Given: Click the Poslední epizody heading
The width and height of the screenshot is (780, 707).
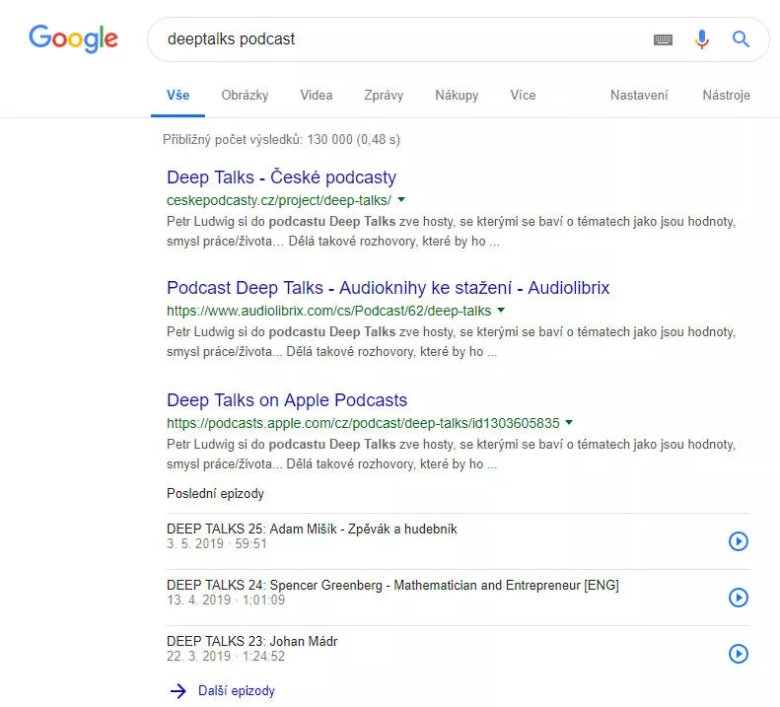Looking at the screenshot, I should [x=215, y=494].
